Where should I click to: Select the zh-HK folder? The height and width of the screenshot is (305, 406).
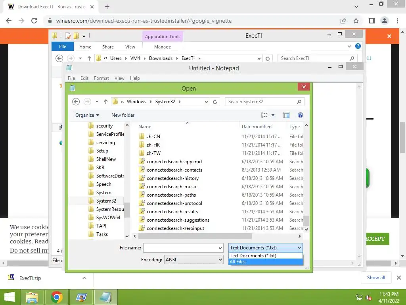153,145
